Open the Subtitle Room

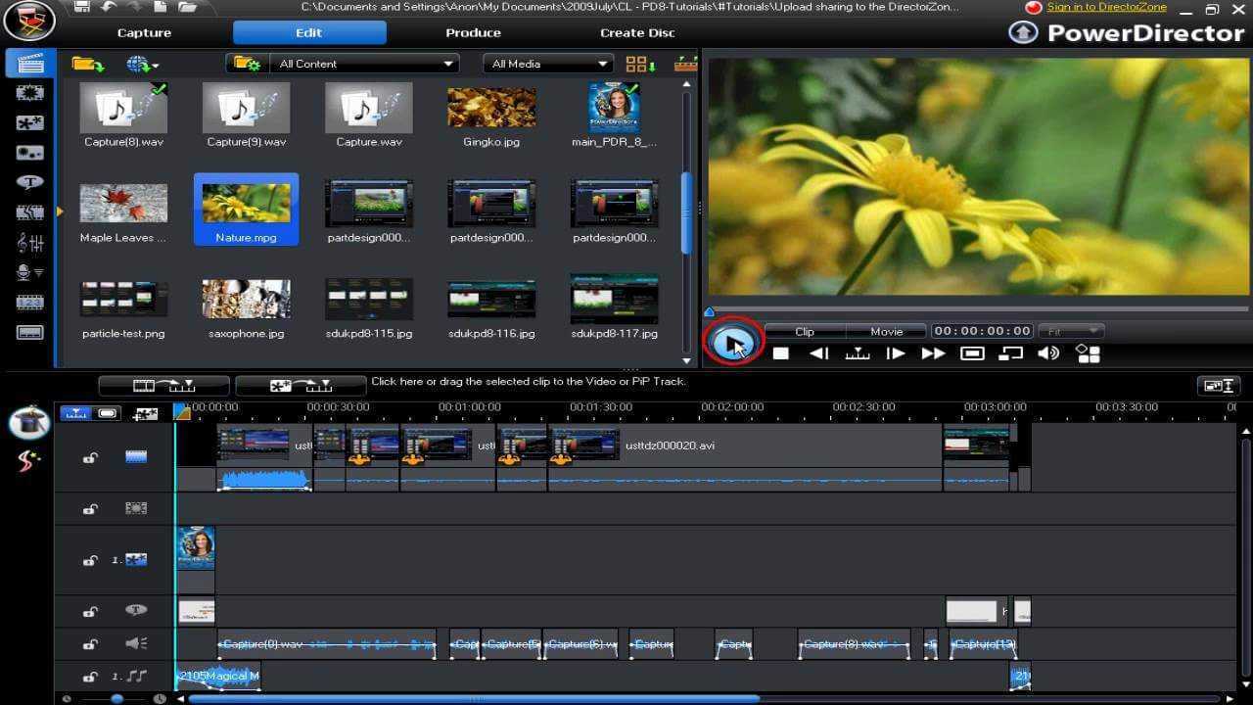click(x=30, y=332)
